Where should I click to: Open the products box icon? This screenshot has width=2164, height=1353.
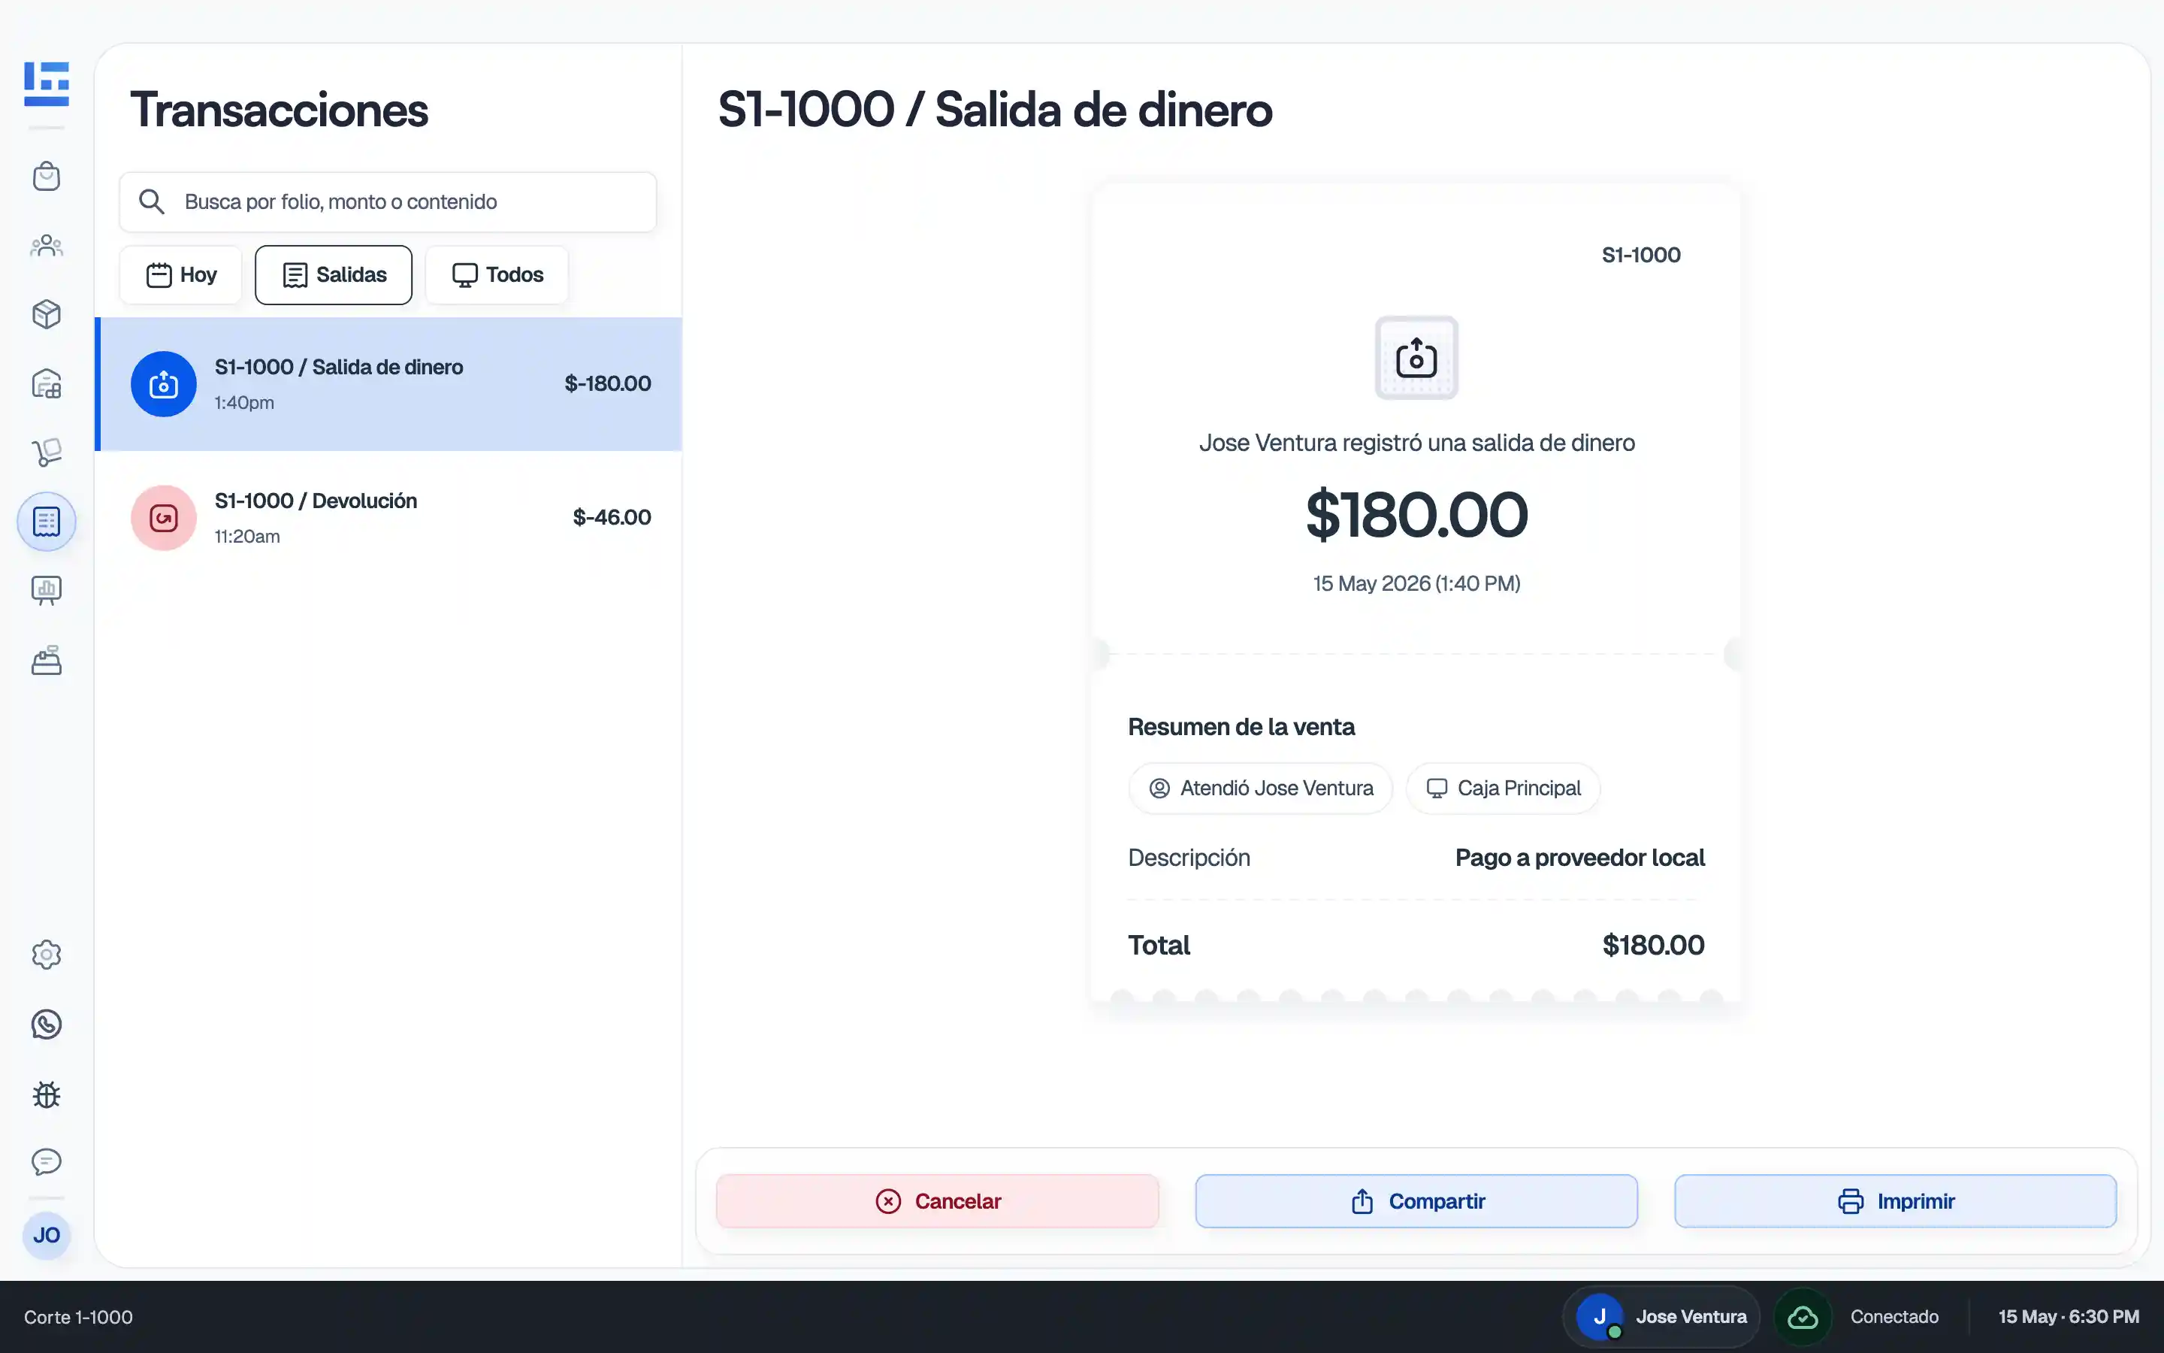pos(47,314)
